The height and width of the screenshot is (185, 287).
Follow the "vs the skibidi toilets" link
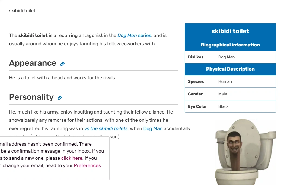[x=106, y=128]
